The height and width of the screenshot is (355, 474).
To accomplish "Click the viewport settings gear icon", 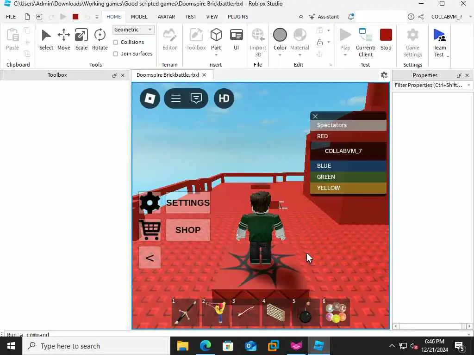I will (384, 75).
